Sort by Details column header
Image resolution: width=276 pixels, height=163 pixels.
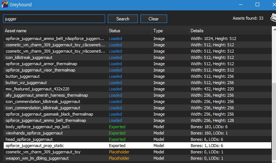pyautogui.click(x=230, y=31)
